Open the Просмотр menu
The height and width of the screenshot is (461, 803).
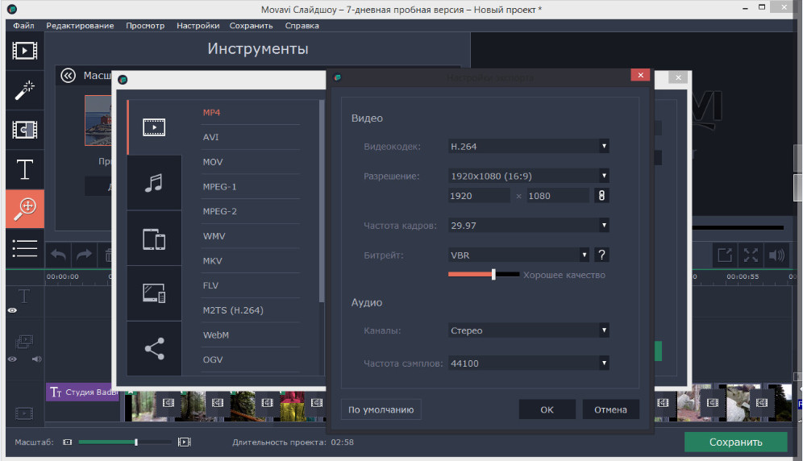click(145, 26)
